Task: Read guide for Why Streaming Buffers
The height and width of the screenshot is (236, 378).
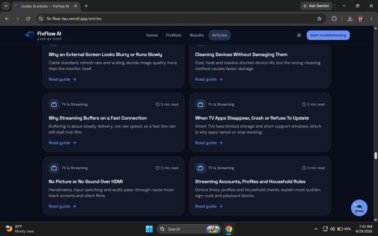Action: [x=62, y=143]
